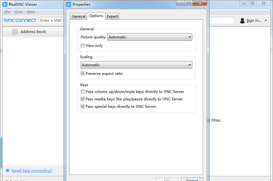Disable passing media keys to VNC Server
The width and height of the screenshot is (273, 181).
tap(83, 99)
